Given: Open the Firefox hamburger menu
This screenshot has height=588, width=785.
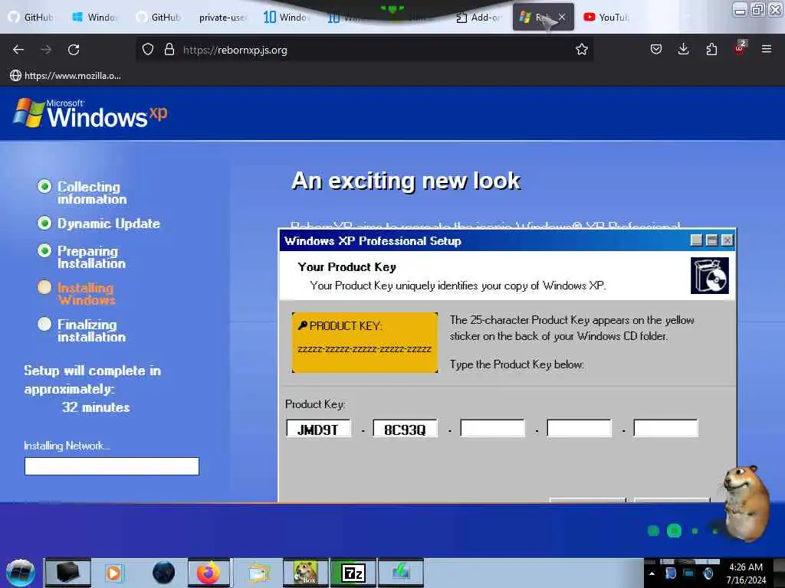Looking at the screenshot, I should tap(766, 49).
